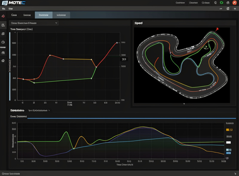Select the lowest green line data point
239x176 pixels.
[34, 83]
